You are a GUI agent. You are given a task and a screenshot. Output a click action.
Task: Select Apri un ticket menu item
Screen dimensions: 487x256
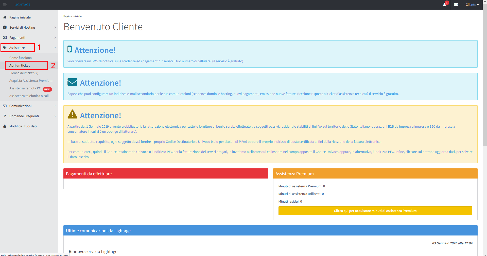pyautogui.click(x=20, y=65)
